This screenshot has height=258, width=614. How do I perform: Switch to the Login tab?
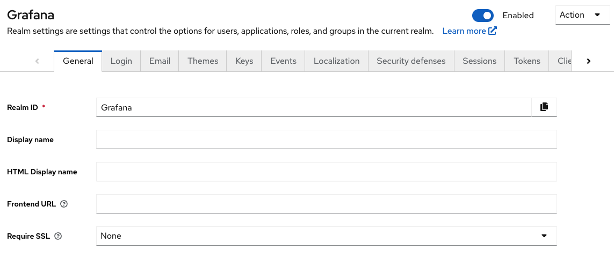tap(121, 61)
